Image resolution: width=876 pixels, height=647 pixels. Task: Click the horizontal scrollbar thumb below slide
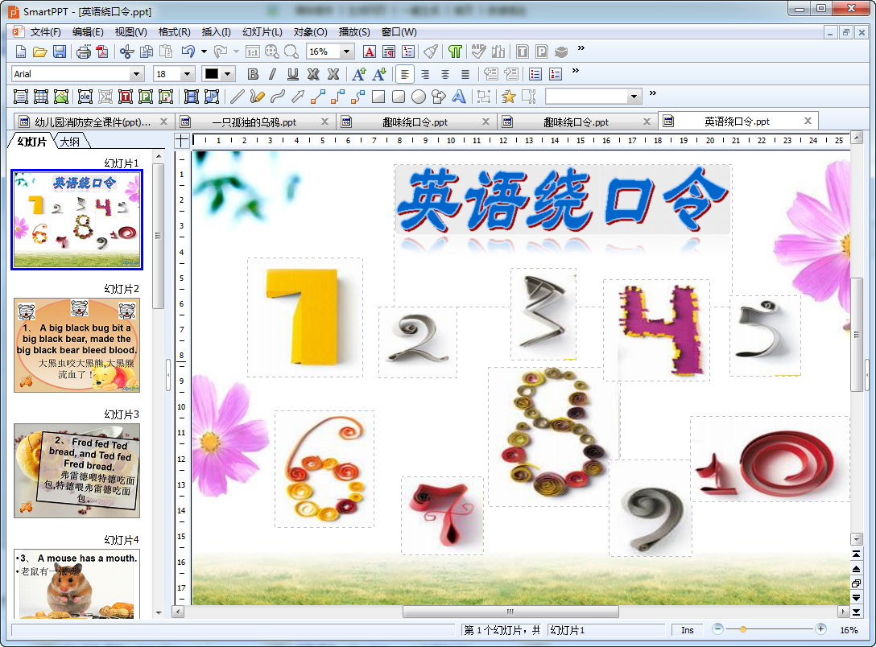click(510, 612)
